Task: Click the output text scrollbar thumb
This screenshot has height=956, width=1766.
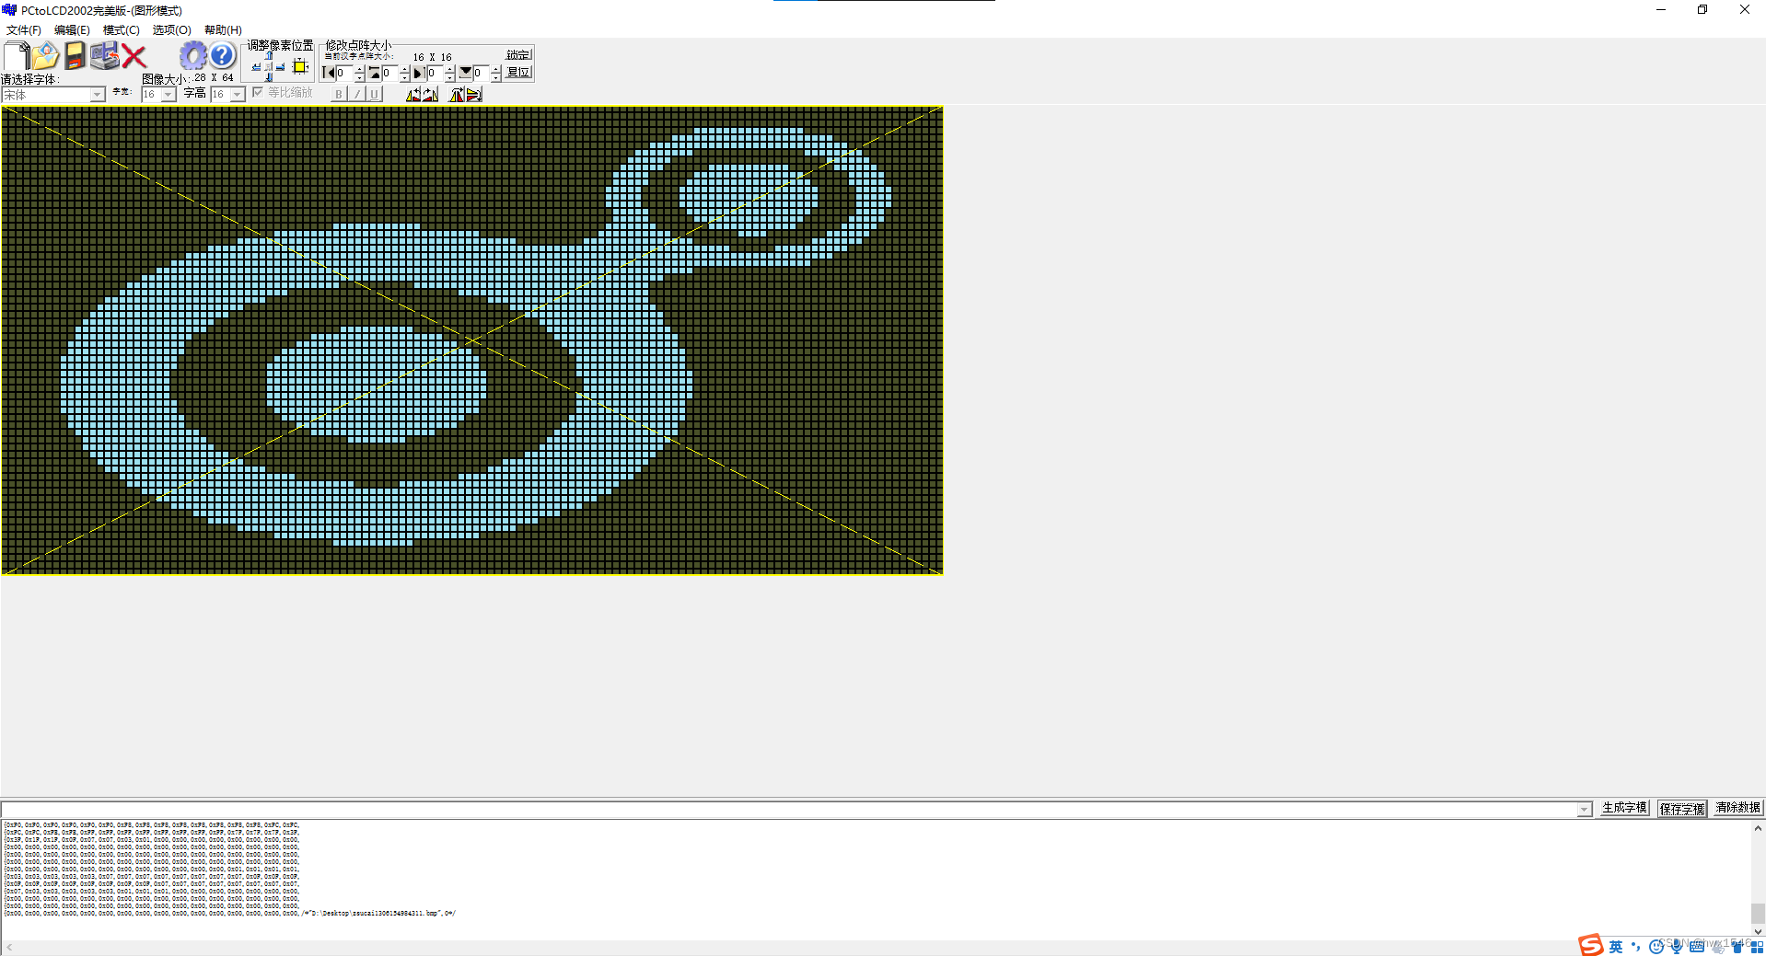Action: click(1758, 914)
